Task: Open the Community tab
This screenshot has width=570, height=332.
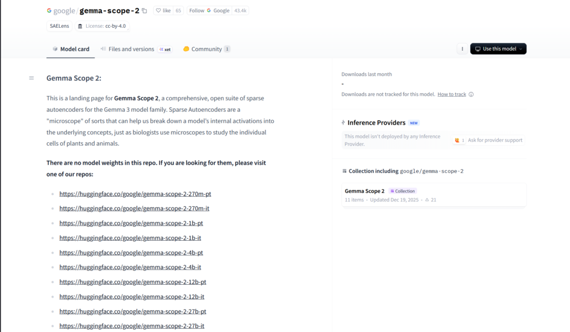Action: pos(206,49)
